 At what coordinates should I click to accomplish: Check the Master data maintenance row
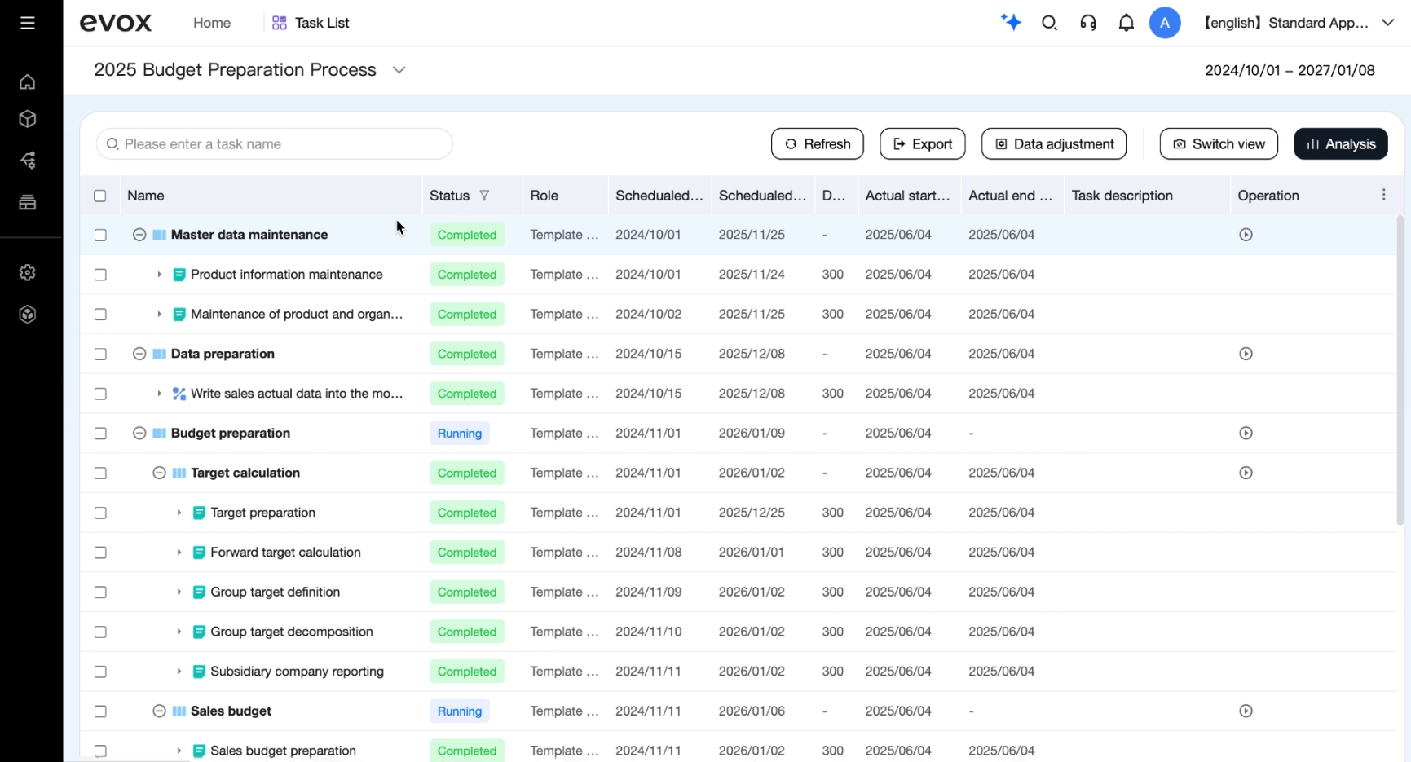pyautogui.click(x=100, y=235)
